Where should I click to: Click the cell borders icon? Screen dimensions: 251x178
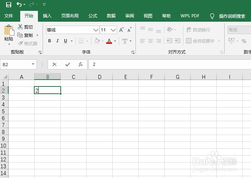[x=81, y=41]
